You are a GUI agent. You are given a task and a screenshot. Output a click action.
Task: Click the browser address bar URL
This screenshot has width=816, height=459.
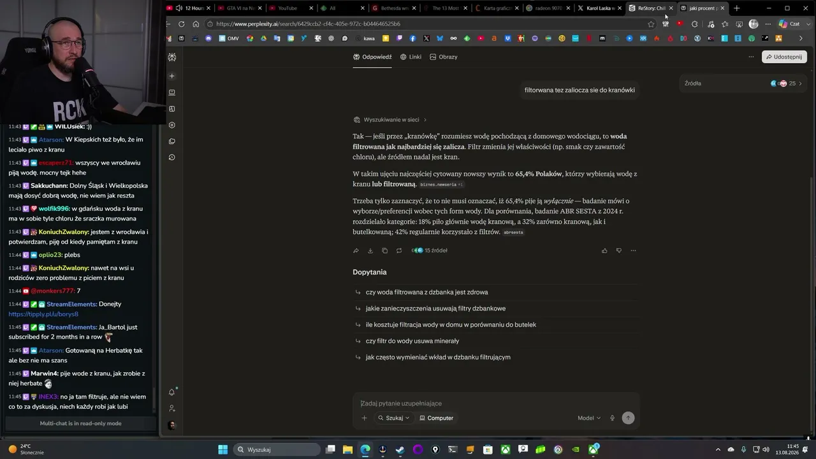point(308,24)
